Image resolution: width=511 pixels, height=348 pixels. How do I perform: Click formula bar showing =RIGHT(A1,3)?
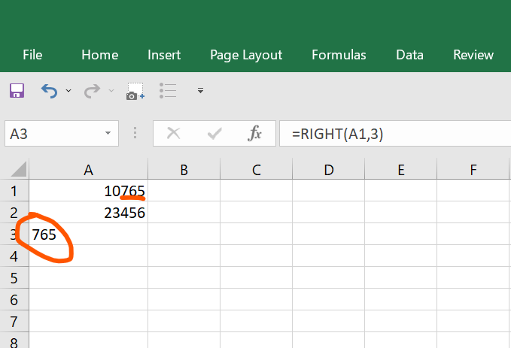[395, 134]
